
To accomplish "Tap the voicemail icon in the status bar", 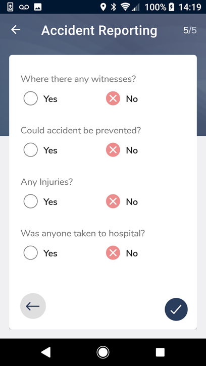I will pyautogui.click(x=24, y=7).
